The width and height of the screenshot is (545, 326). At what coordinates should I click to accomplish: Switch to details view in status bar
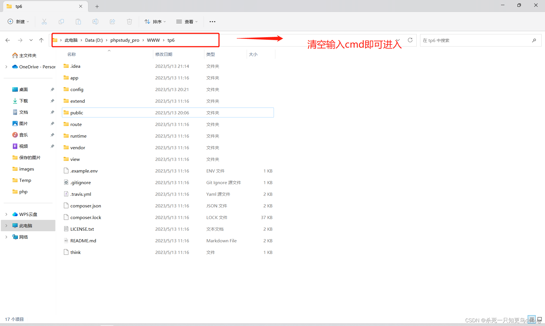[532, 319]
